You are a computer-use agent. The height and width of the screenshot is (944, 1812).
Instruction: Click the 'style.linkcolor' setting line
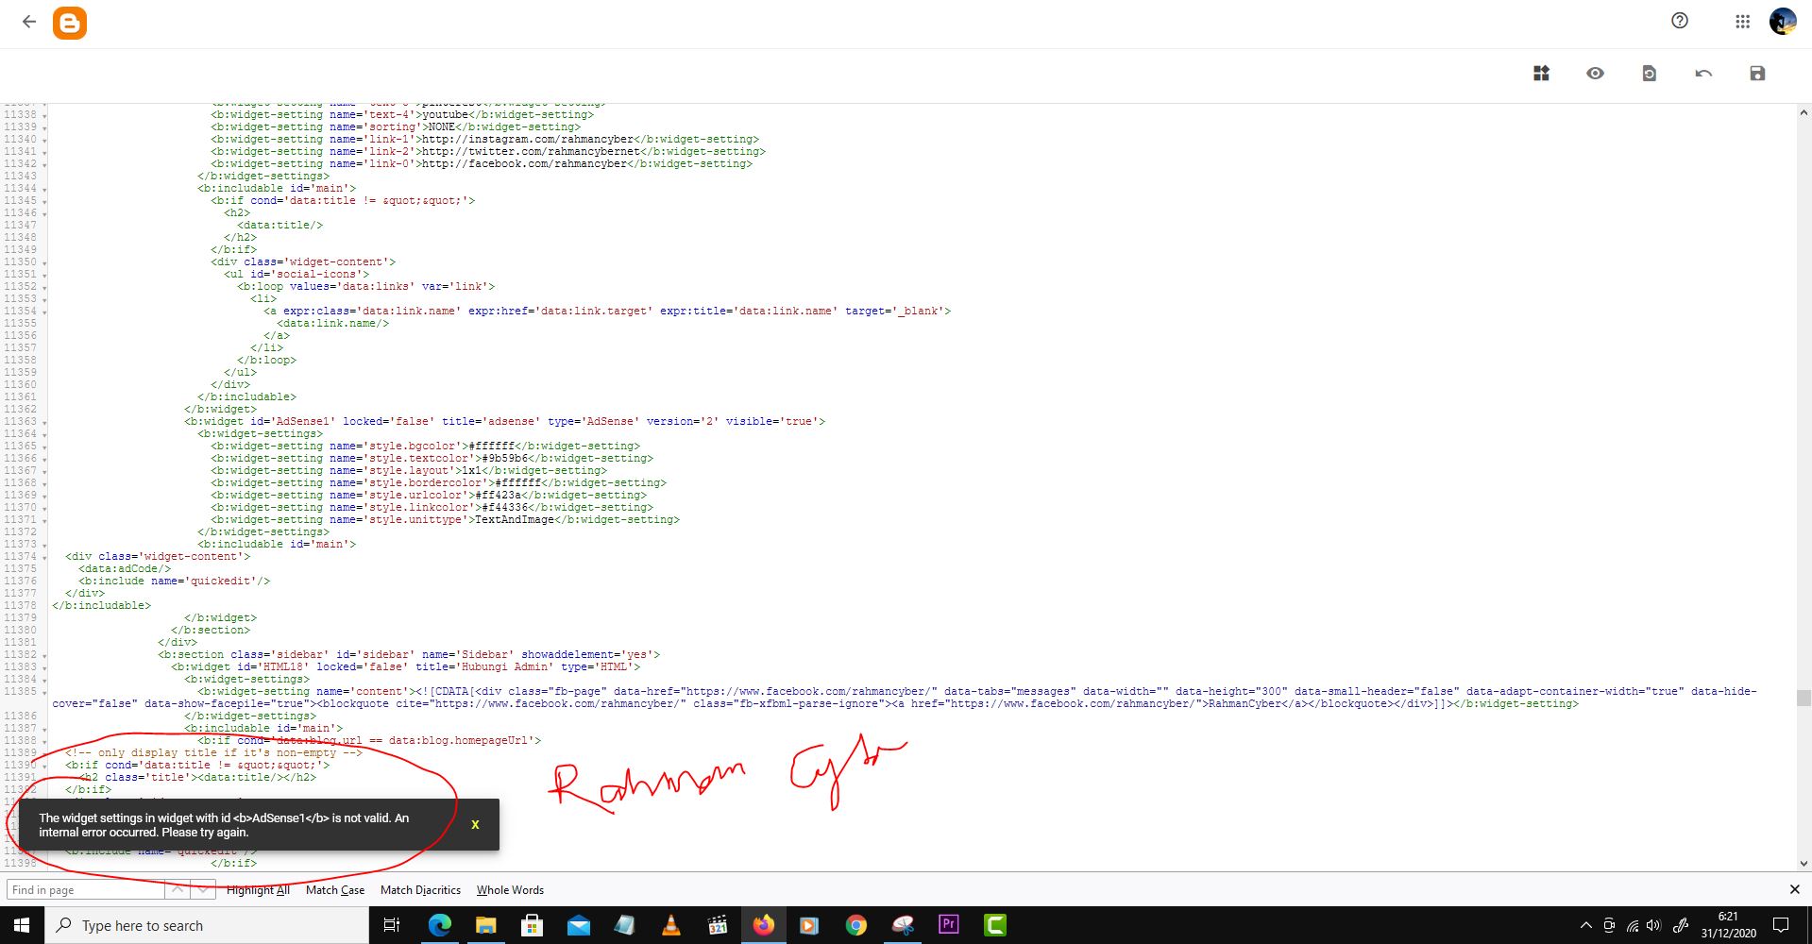coord(432,507)
